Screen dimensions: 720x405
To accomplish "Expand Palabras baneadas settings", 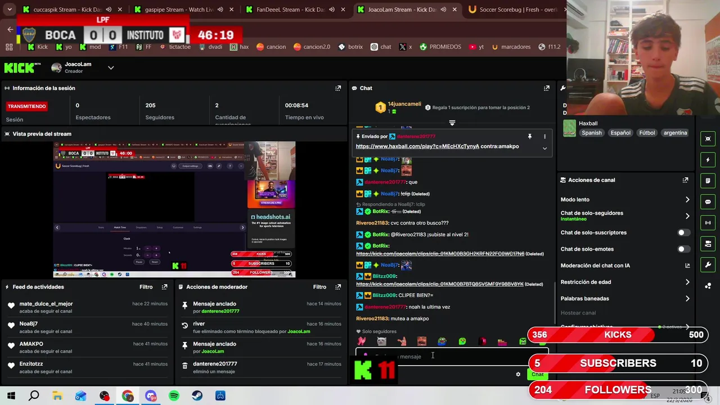I will (687, 299).
